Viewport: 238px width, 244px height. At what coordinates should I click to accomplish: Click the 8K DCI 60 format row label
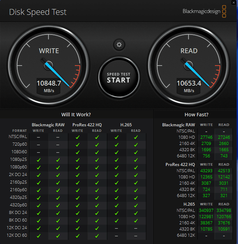pyautogui.click(x=18, y=220)
